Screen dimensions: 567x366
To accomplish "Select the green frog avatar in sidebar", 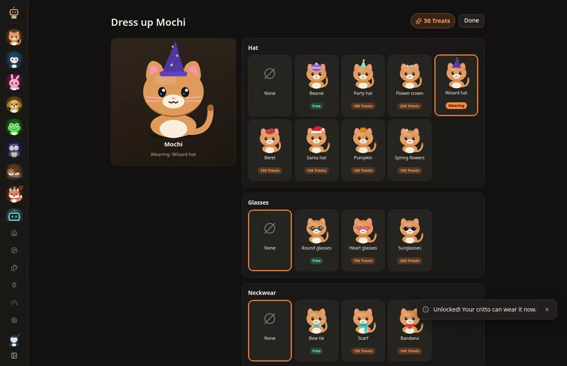I will [x=14, y=127].
